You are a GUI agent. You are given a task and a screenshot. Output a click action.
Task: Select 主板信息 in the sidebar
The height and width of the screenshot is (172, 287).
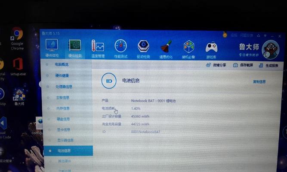click(62, 98)
